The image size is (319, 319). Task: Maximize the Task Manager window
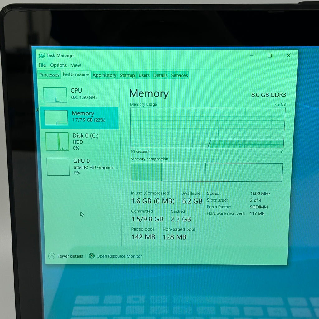pos(270,55)
